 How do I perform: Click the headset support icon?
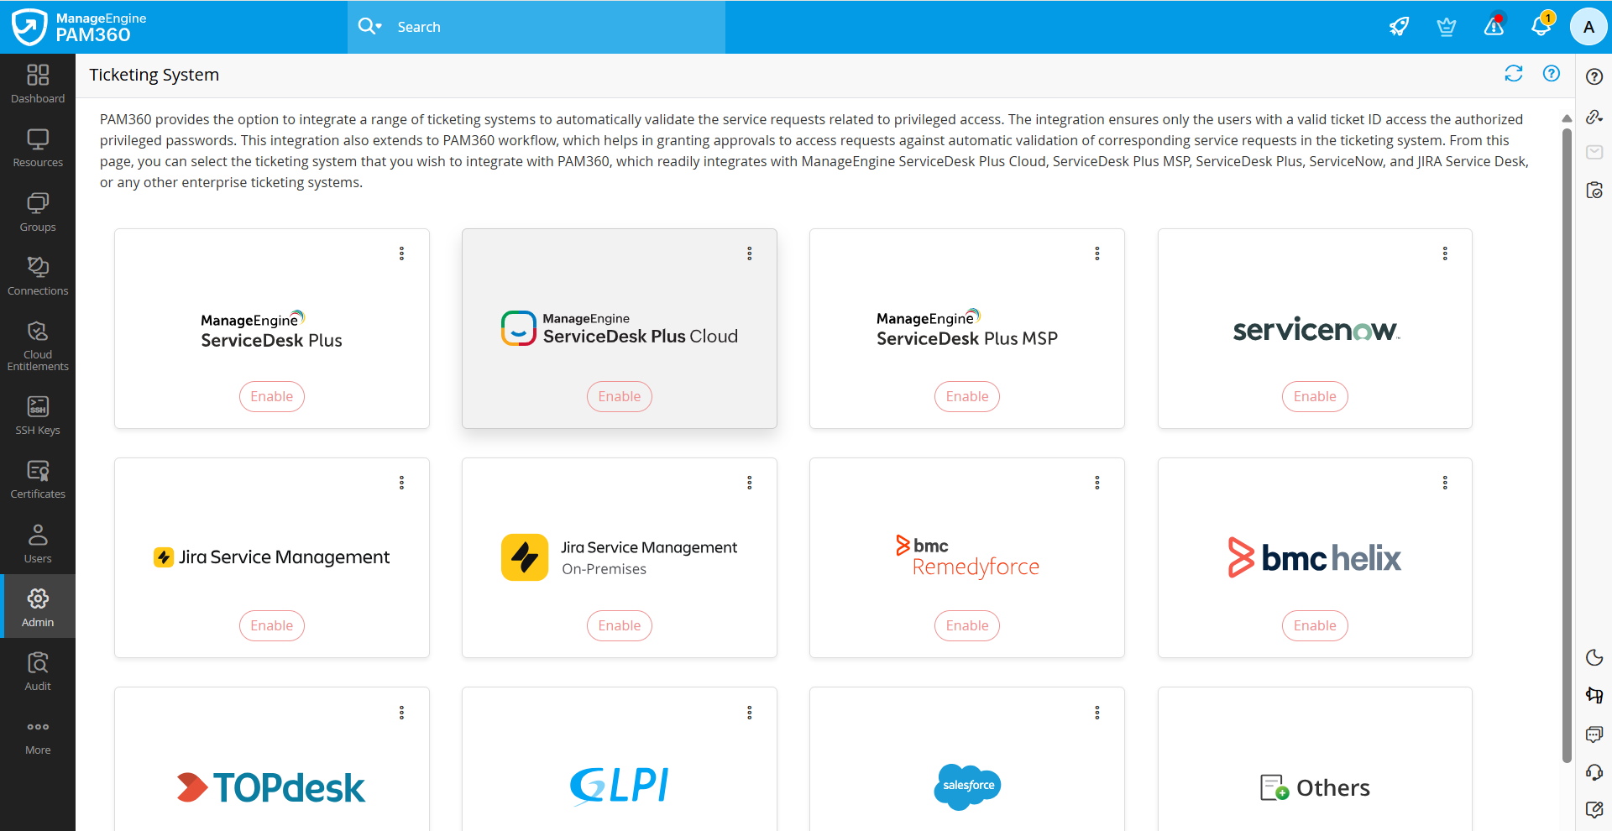click(1594, 772)
